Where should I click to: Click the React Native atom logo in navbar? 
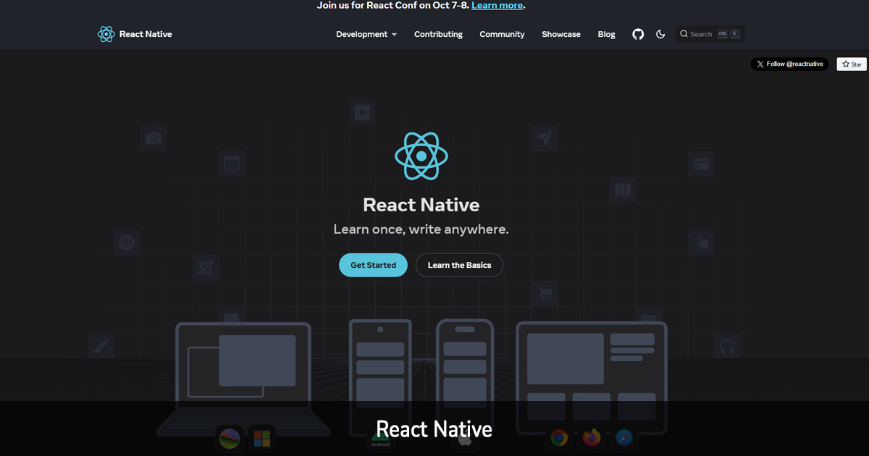106,34
